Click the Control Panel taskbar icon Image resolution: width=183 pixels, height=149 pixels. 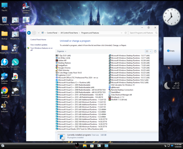point(106,146)
